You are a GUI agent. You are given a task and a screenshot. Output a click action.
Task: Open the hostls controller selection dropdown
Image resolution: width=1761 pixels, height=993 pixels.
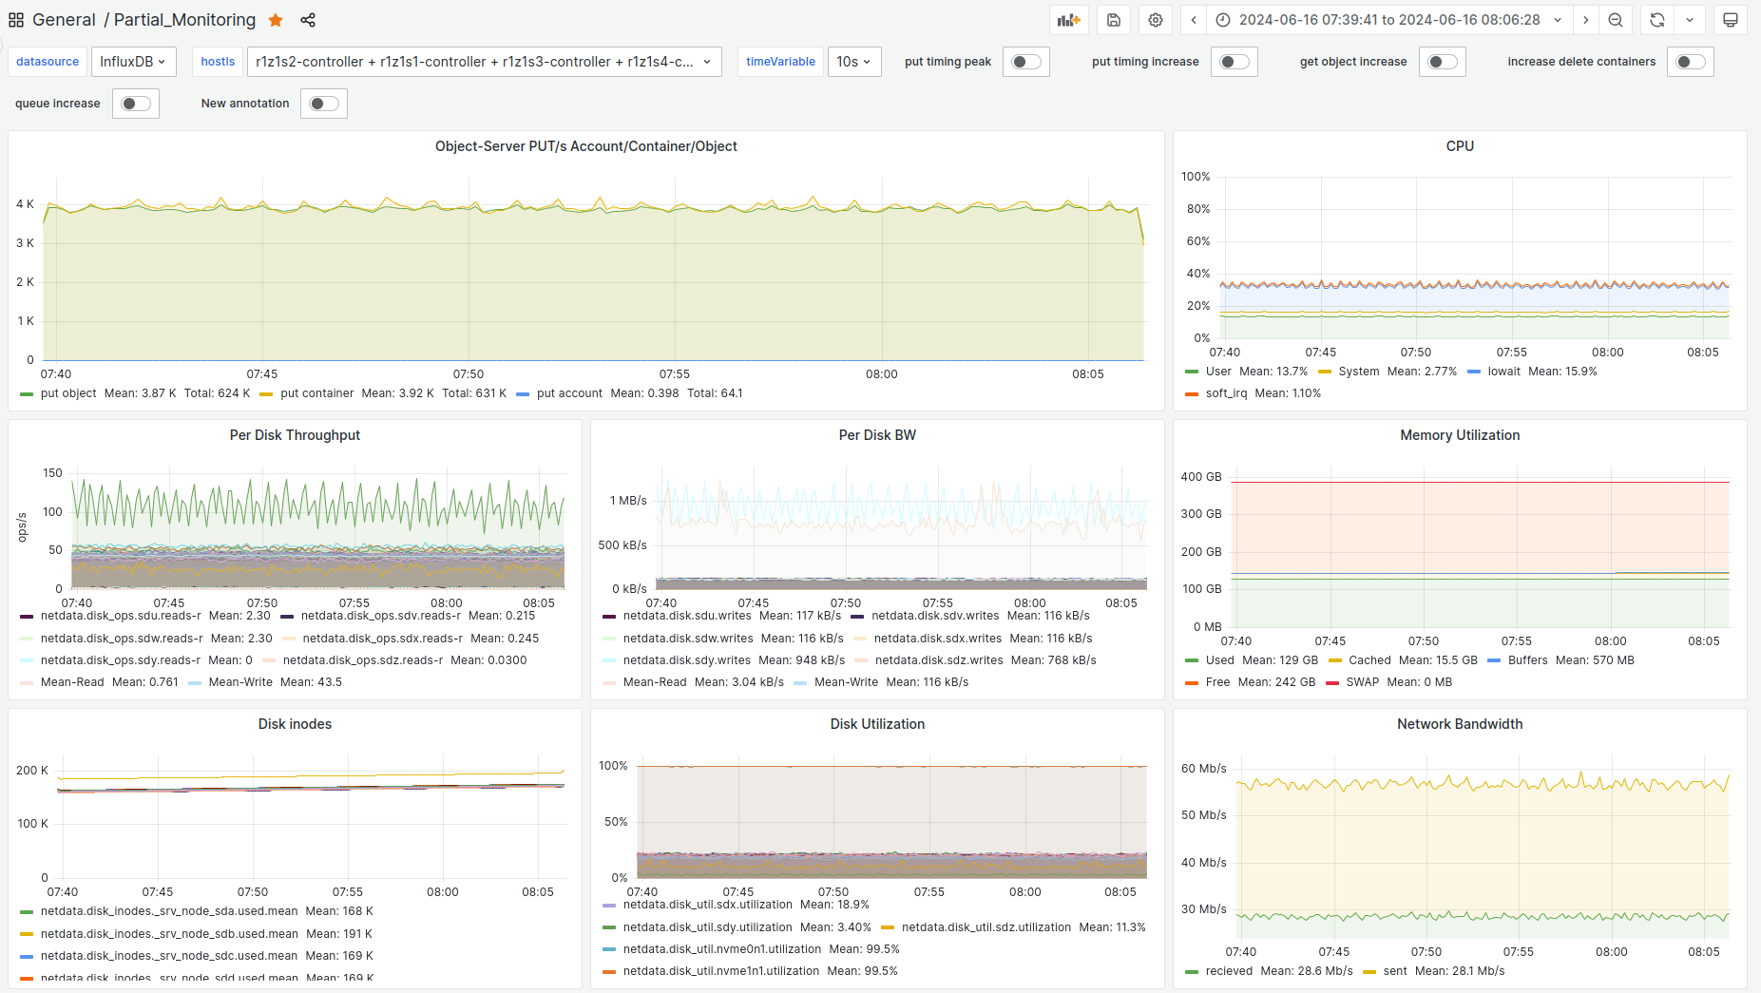[484, 62]
